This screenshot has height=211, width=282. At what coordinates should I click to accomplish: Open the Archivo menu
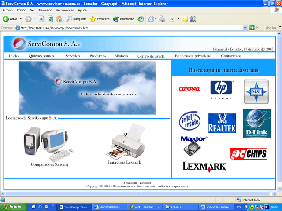7,10
